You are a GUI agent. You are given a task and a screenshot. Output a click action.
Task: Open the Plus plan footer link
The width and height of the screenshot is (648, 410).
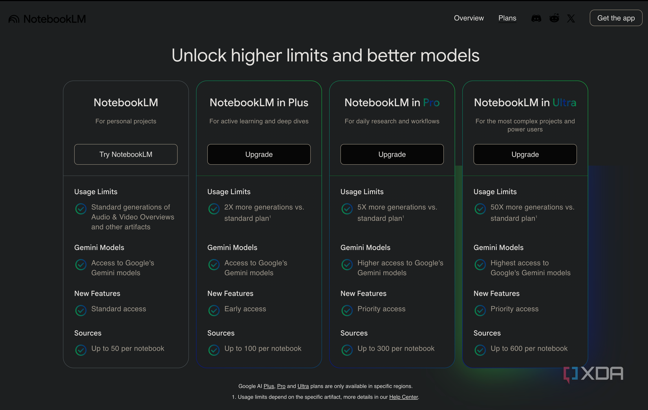pyautogui.click(x=269, y=386)
